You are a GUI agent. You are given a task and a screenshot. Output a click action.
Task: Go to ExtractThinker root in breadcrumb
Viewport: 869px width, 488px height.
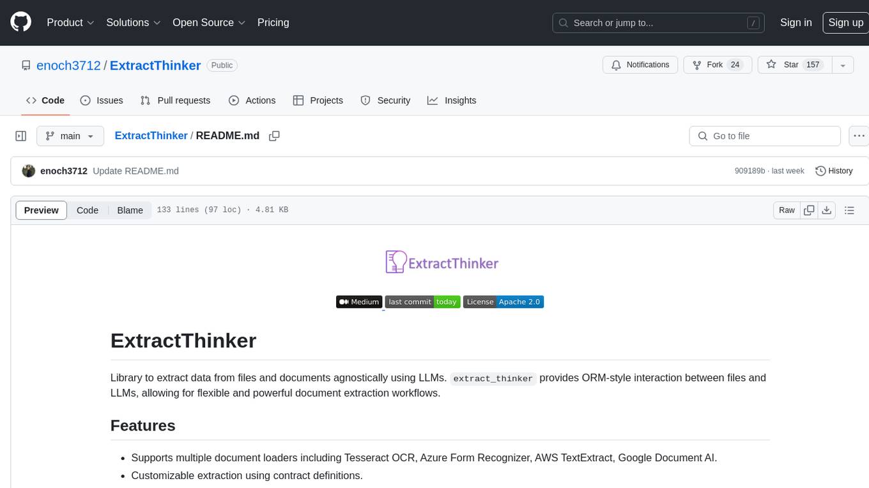151,135
